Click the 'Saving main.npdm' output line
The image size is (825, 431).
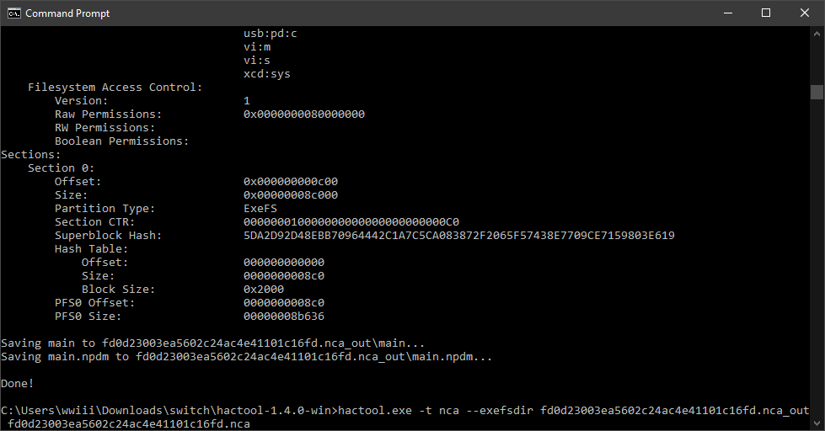246,357
